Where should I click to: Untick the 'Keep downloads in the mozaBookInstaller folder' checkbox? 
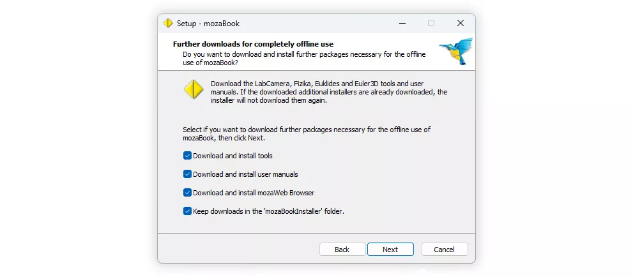[x=187, y=211]
